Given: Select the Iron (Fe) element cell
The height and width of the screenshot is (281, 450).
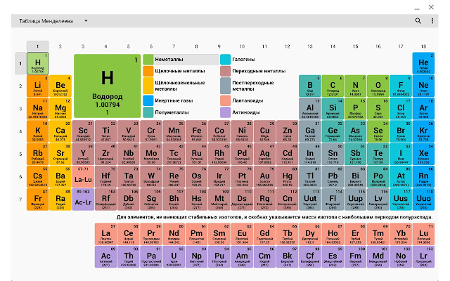Looking at the screenshot, I should coord(197,131).
